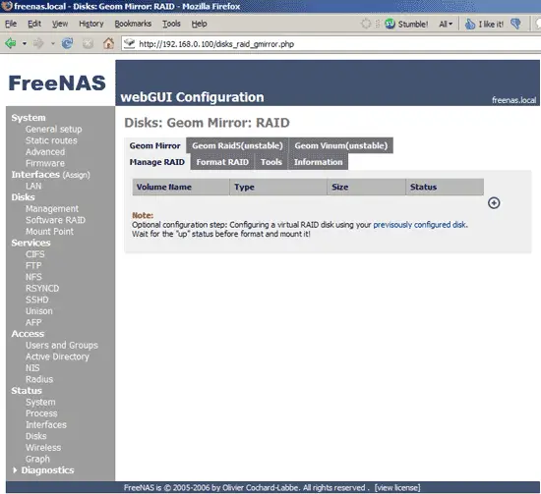The image size is (541, 494).
Task: Open the Help menu
Action: click(x=199, y=24)
